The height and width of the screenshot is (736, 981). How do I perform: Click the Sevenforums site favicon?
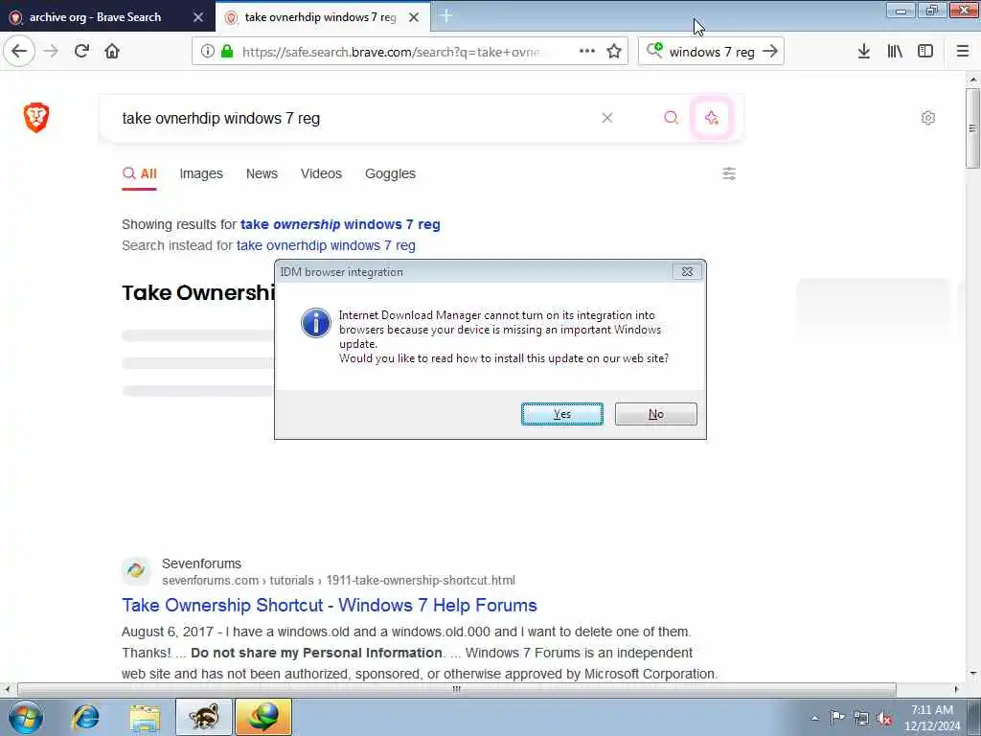click(136, 570)
